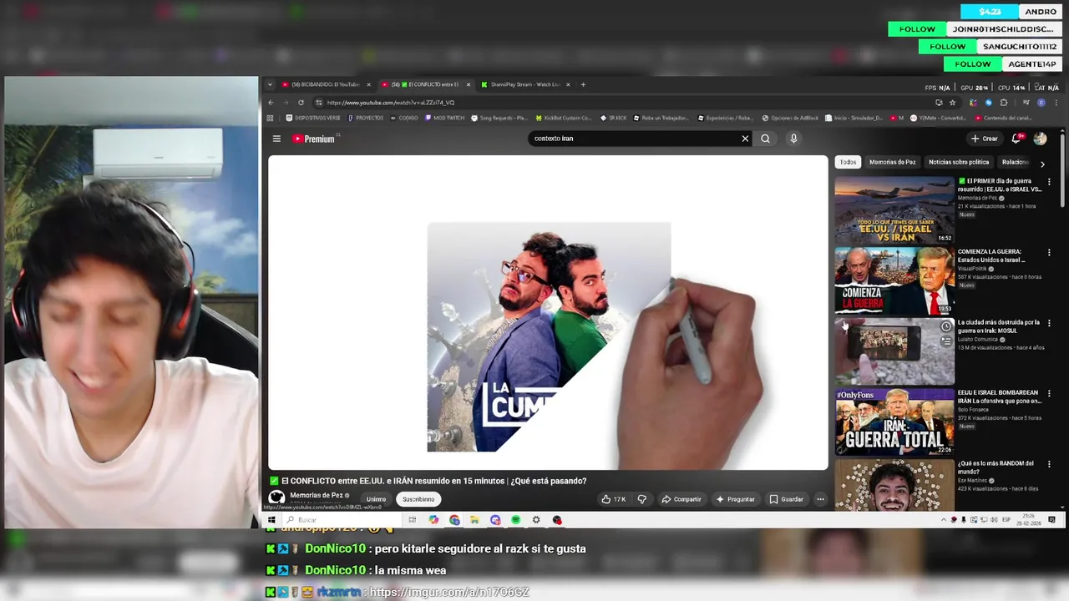The image size is (1069, 601).
Task: Focus the browser address bar
Action: click(626, 103)
